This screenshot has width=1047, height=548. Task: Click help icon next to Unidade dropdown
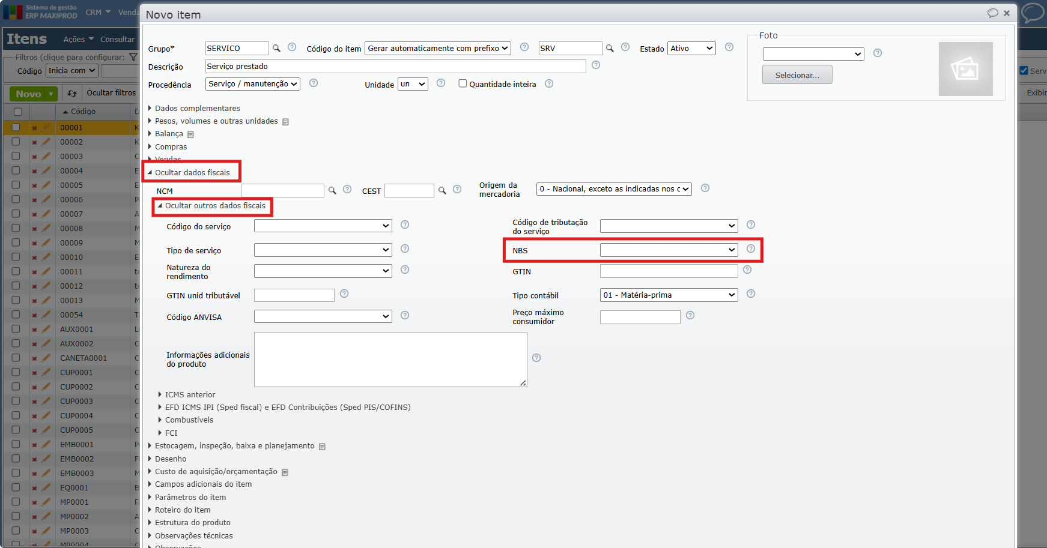[441, 83]
